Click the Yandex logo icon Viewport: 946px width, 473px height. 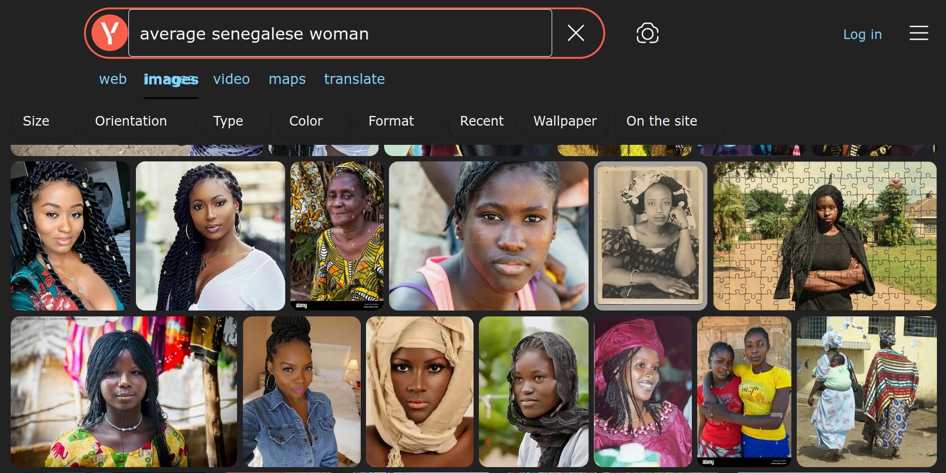click(x=110, y=33)
